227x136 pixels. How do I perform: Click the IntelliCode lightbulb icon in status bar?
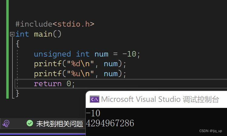pyautogui.click(x=6, y=123)
